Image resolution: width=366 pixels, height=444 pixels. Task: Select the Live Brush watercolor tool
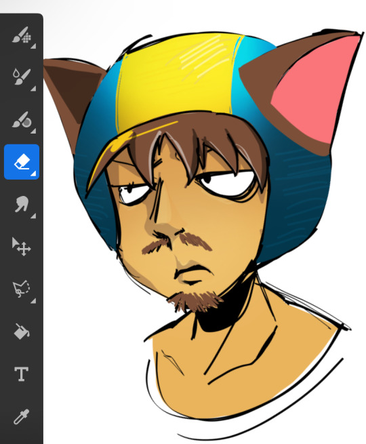(x=22, y=77)
